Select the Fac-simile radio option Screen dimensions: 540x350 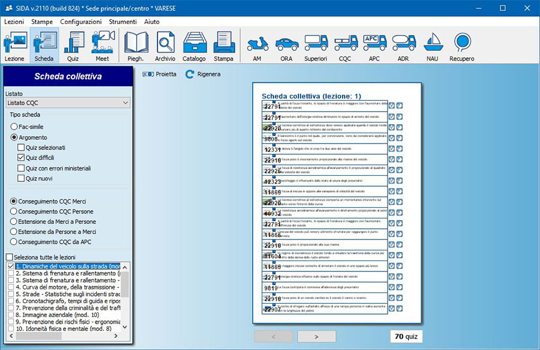[x=14, y=127]
